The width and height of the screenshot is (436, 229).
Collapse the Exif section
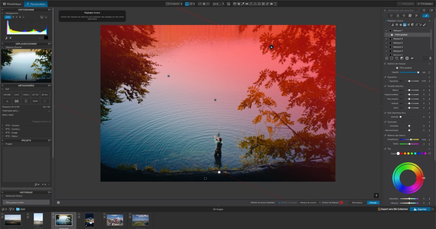3,89
